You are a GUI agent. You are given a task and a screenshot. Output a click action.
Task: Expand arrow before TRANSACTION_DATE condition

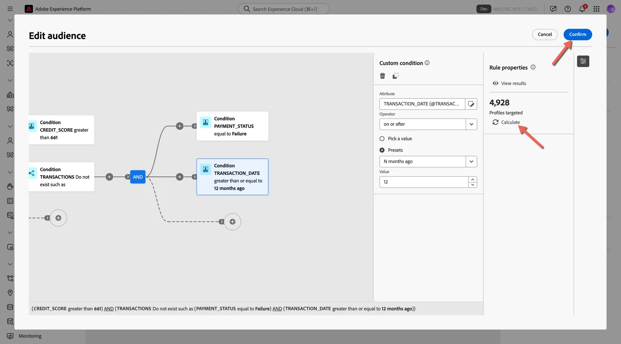pyautogui.click(x=194, y=177)
